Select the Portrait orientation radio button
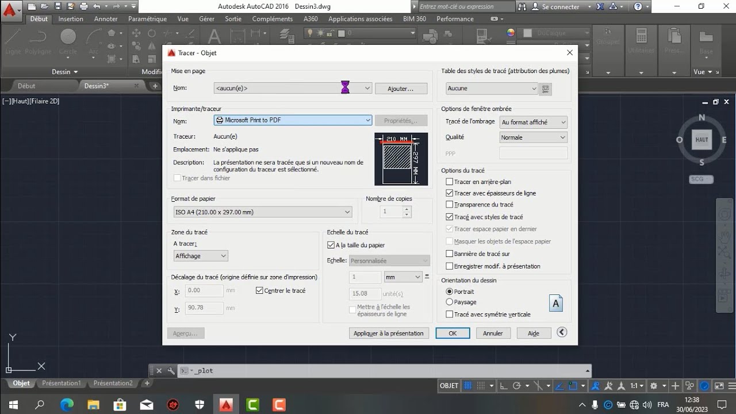 pos(450,292)
